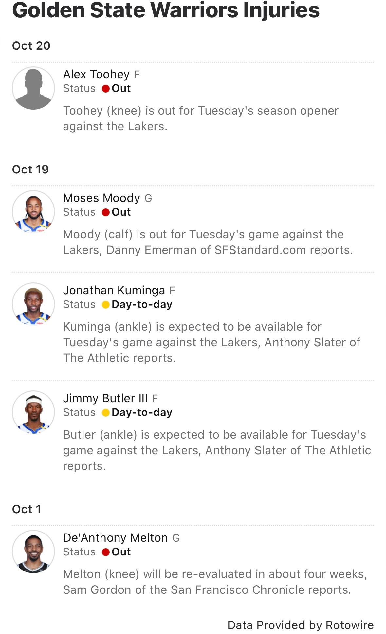Tap Moses Moody's headshot photo
Viewport: 386px width, 634px height.
click(33, 212)
